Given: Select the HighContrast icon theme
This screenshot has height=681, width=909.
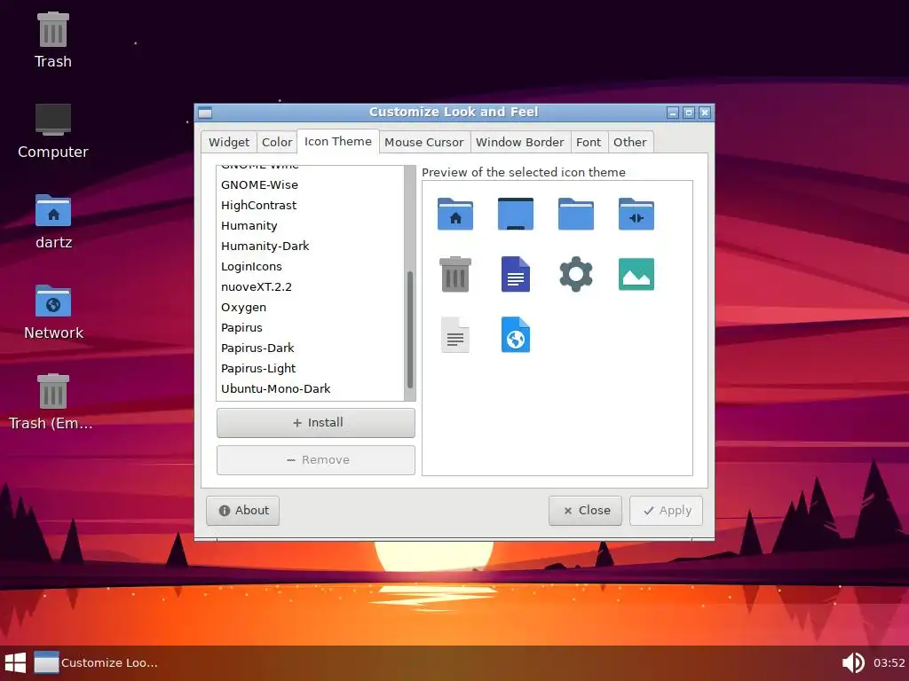Looking at the screenshot, I should click(310, 205).
